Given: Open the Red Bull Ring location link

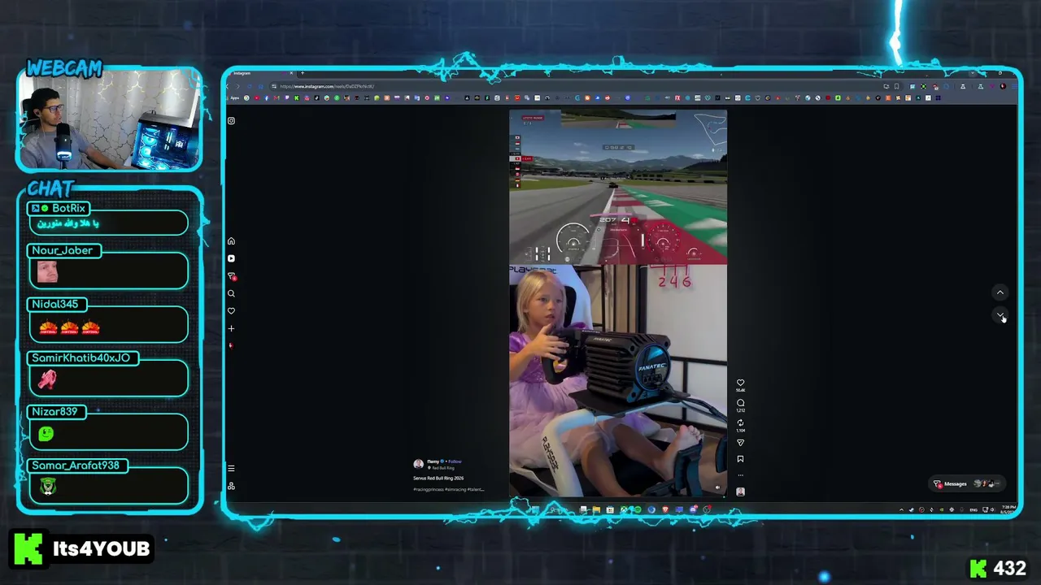Looking at the screenshot, I should coord(443,468).
